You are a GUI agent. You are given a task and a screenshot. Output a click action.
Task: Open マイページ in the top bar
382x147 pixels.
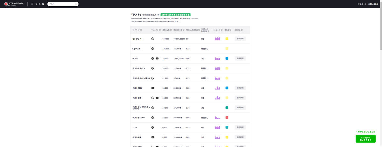point(362,4)
